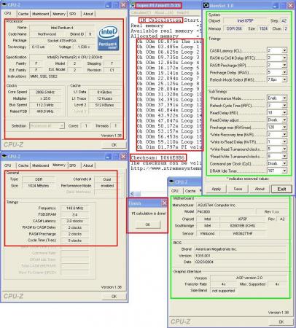Open the processor Selection combo box
This screenshot has height=328, width=296.
coord(47,126)
